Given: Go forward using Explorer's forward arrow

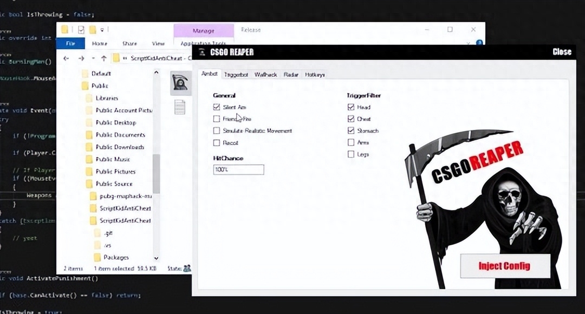Looking at the screenshot, I should 81,58.
